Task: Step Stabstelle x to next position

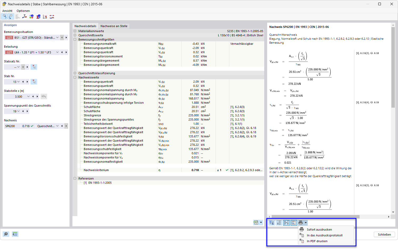Action: pyautogui.click(x=37, y=97)
